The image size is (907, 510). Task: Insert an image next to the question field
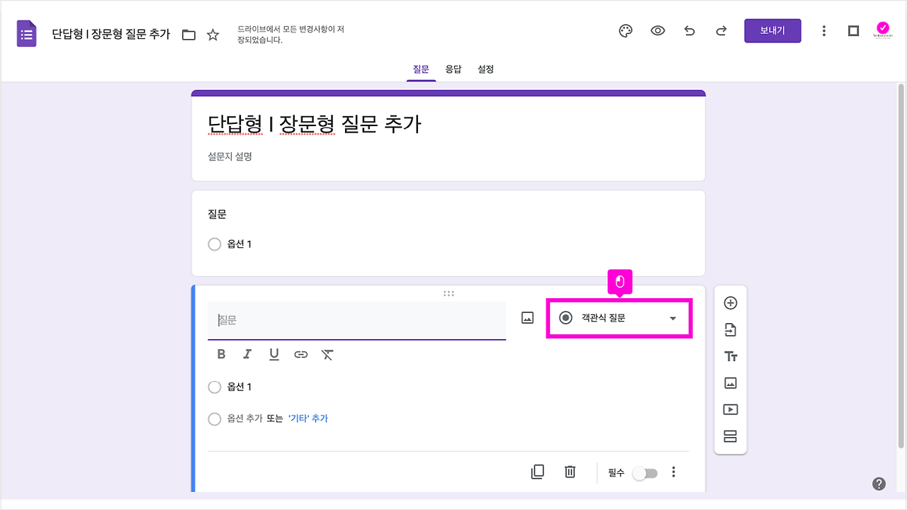click(x=527, y=317)
